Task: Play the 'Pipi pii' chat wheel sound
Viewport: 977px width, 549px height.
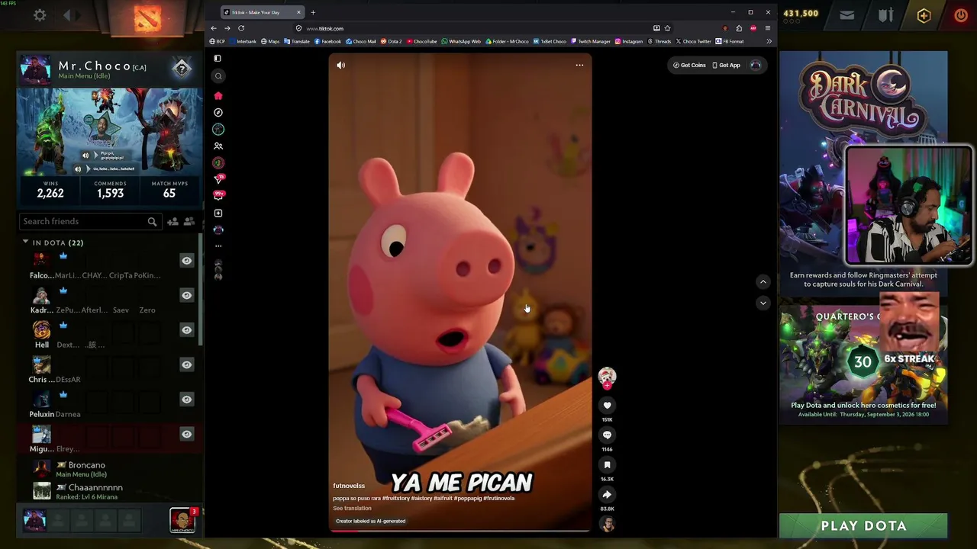Action: [x=85, y=156]
